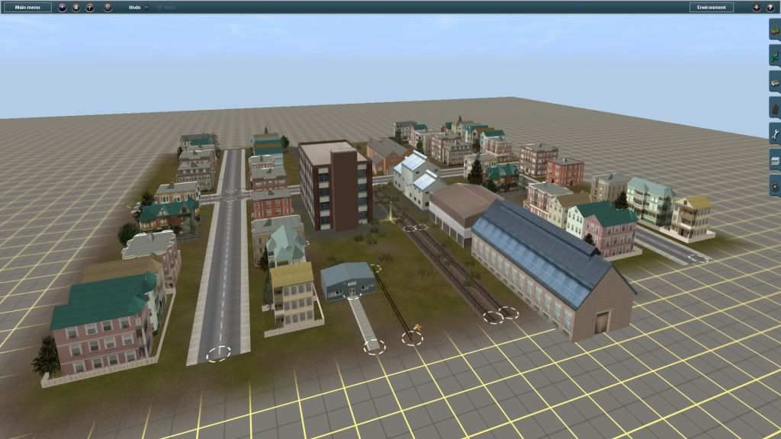Select the small blue-gray house by the path
781x439 pixels.
[x=347, y=280]
